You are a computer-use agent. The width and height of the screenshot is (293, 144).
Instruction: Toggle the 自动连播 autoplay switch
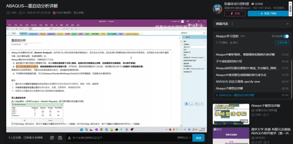pos(286,36)
